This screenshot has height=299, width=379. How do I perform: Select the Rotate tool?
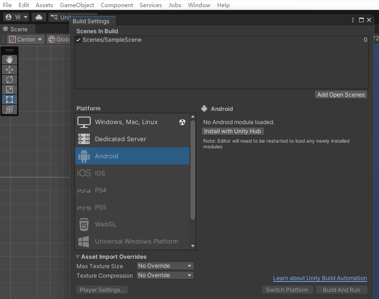tap(9, 80)
